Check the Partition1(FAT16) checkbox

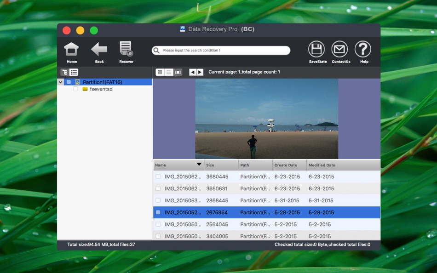click(69, 82)
